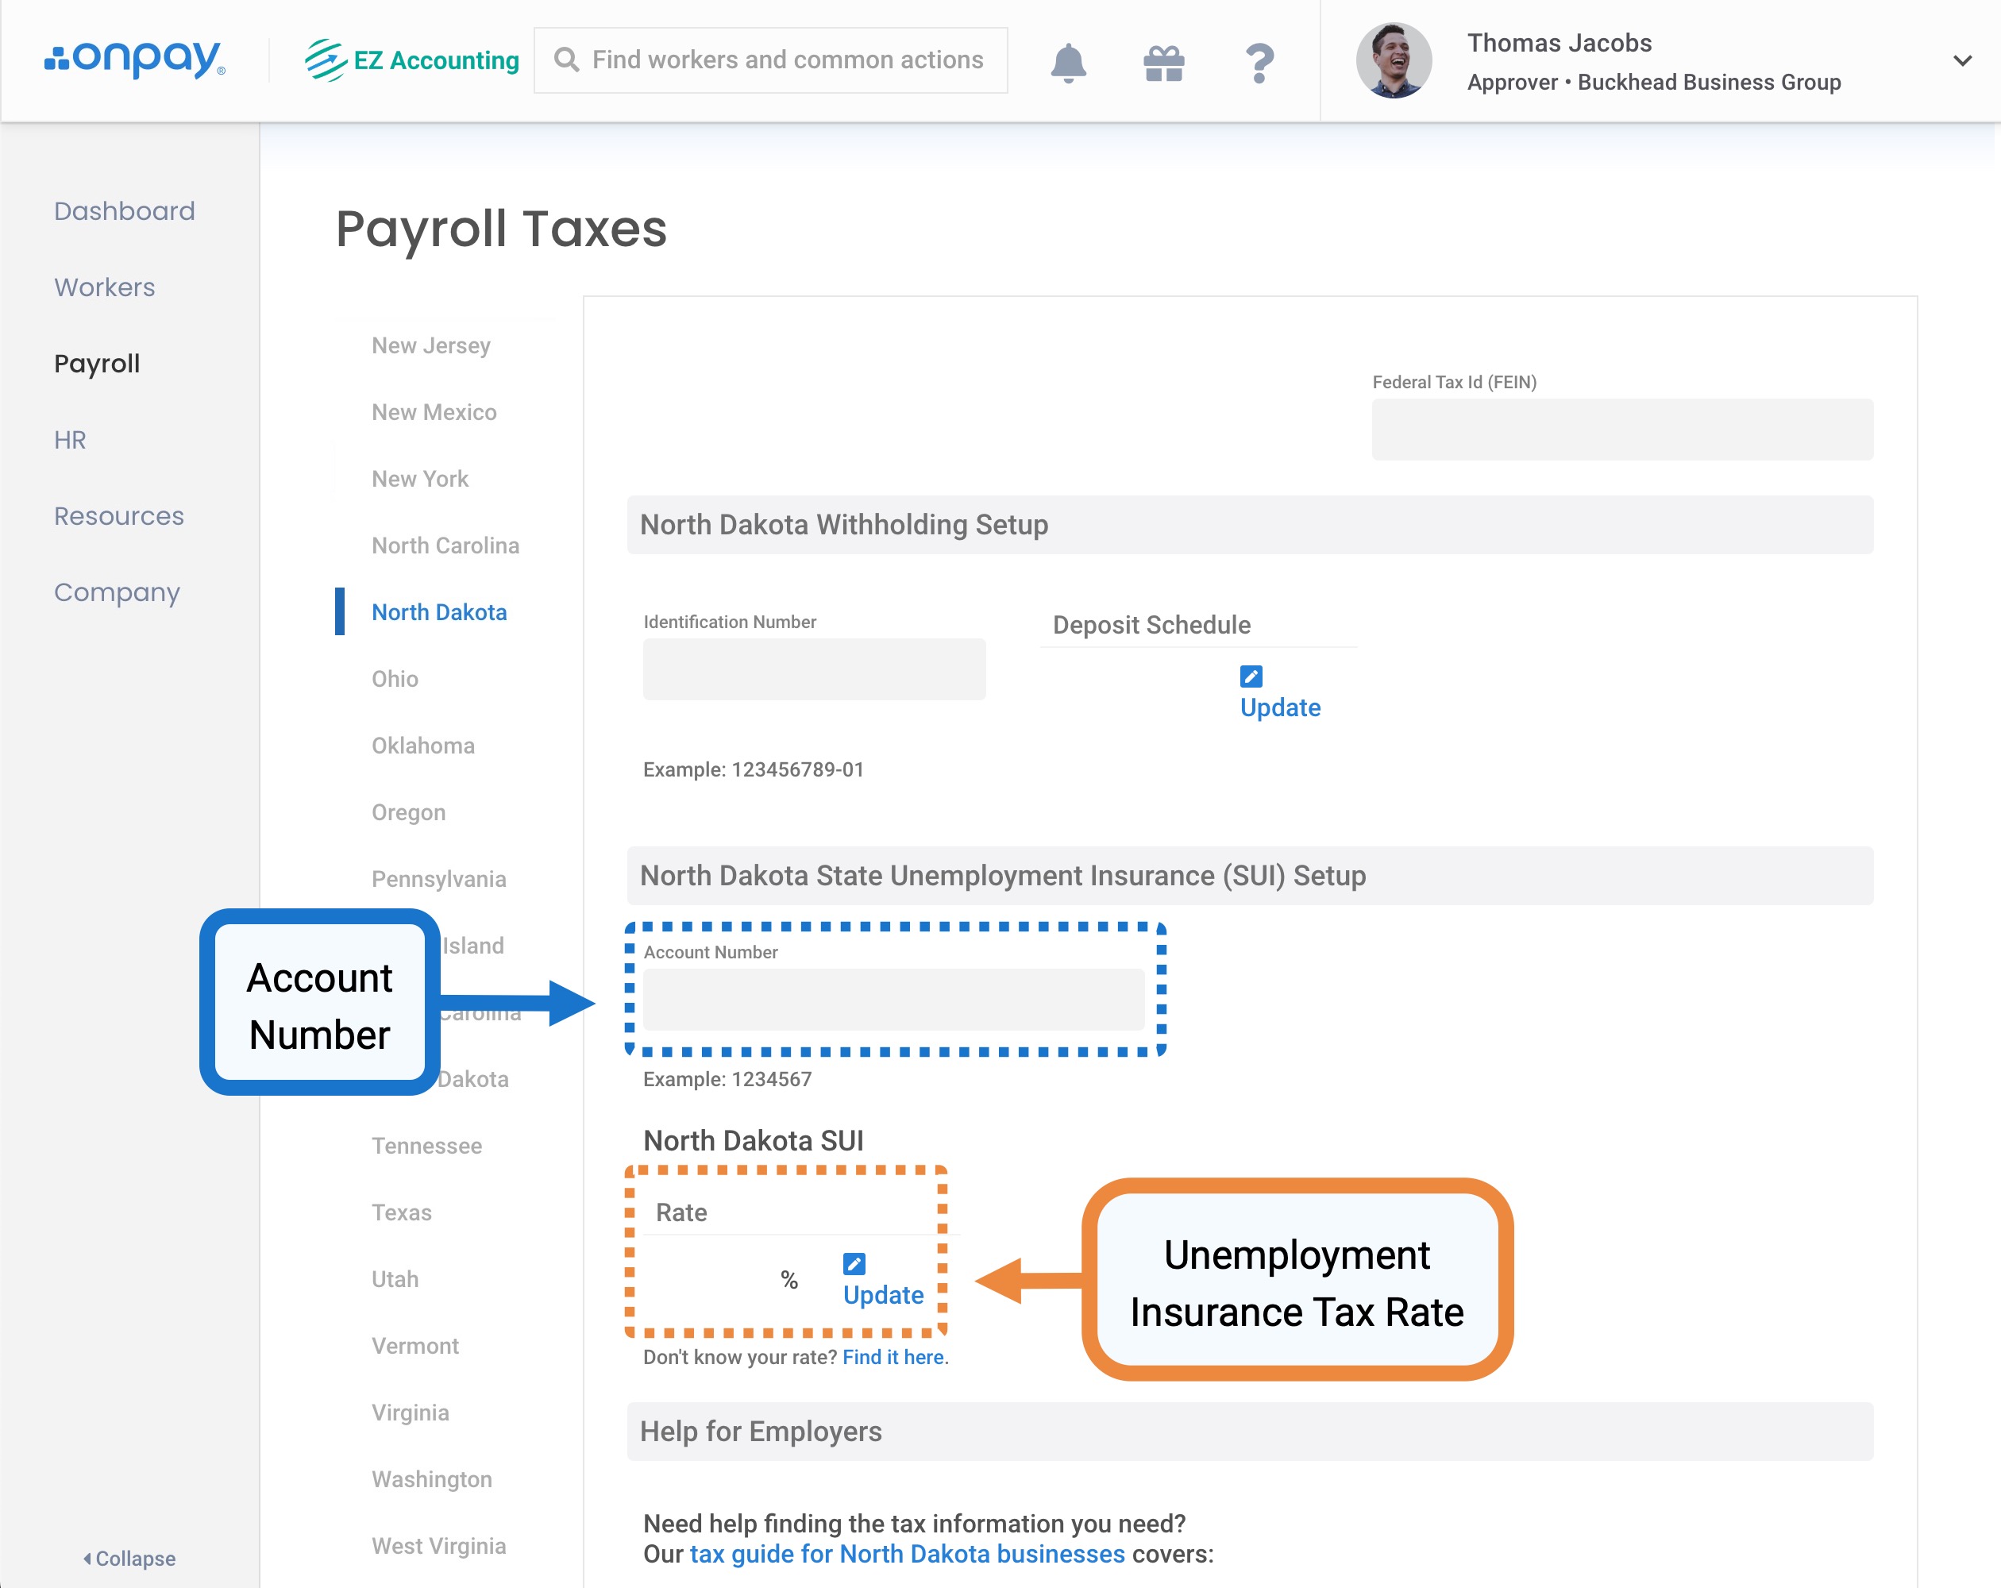Click the notifications bell icon

point(1068,62)
